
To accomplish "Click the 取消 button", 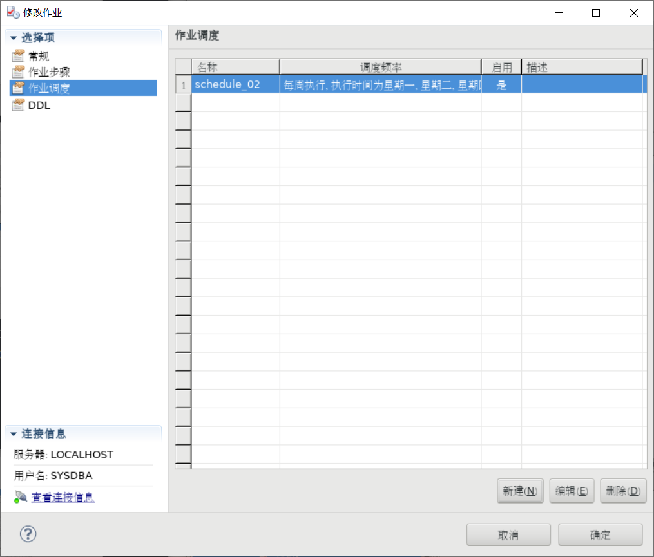I will point(508,535).
